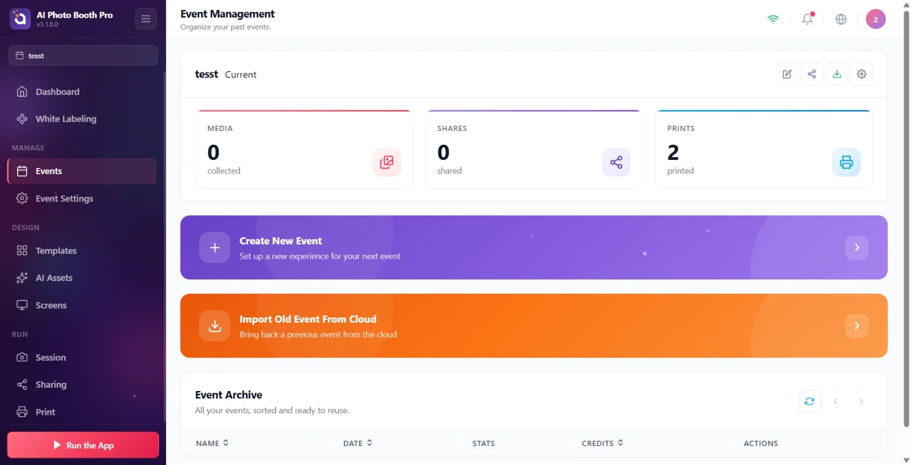Screen dimensions: 911x465
Task: Go to previous archive page
Action: pos(836,401)
